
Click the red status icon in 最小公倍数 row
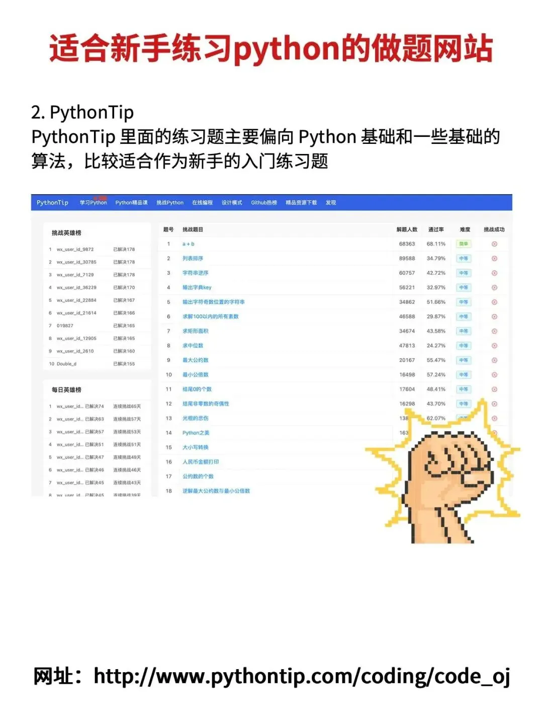click(x=494, y=375)
